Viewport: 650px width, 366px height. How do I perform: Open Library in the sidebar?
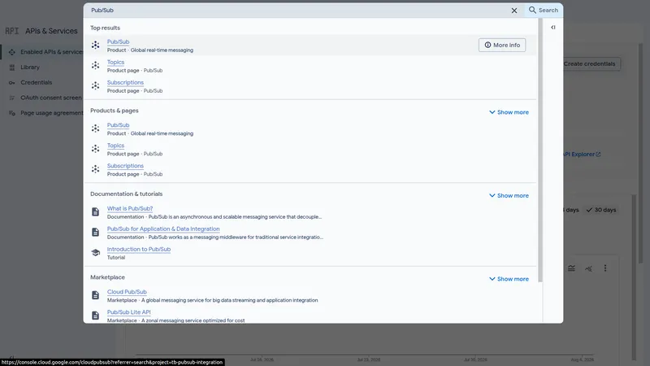pyautogui.click(x=30, y=68)
